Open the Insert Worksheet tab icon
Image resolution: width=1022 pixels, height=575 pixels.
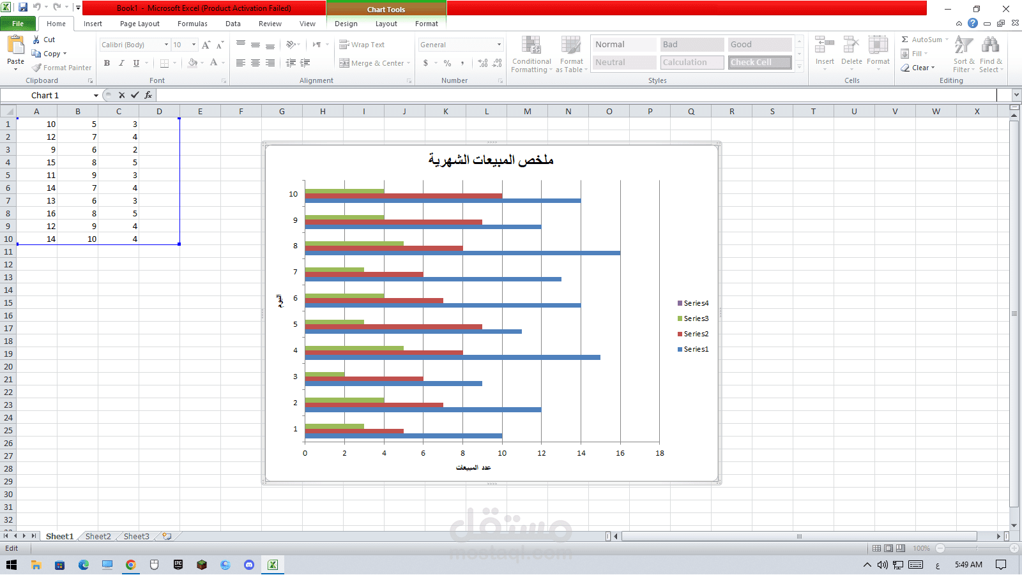click(x=167, y=536)
